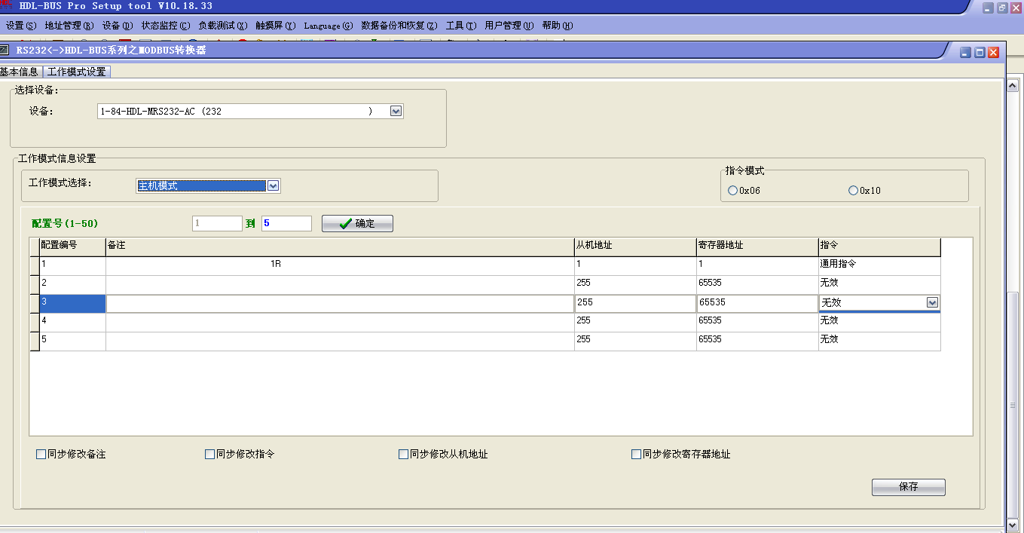Click the down arrow of right scrollbar
Image resolution: width=1024 pixels, height=533 pixels.
pos(1013,523)
